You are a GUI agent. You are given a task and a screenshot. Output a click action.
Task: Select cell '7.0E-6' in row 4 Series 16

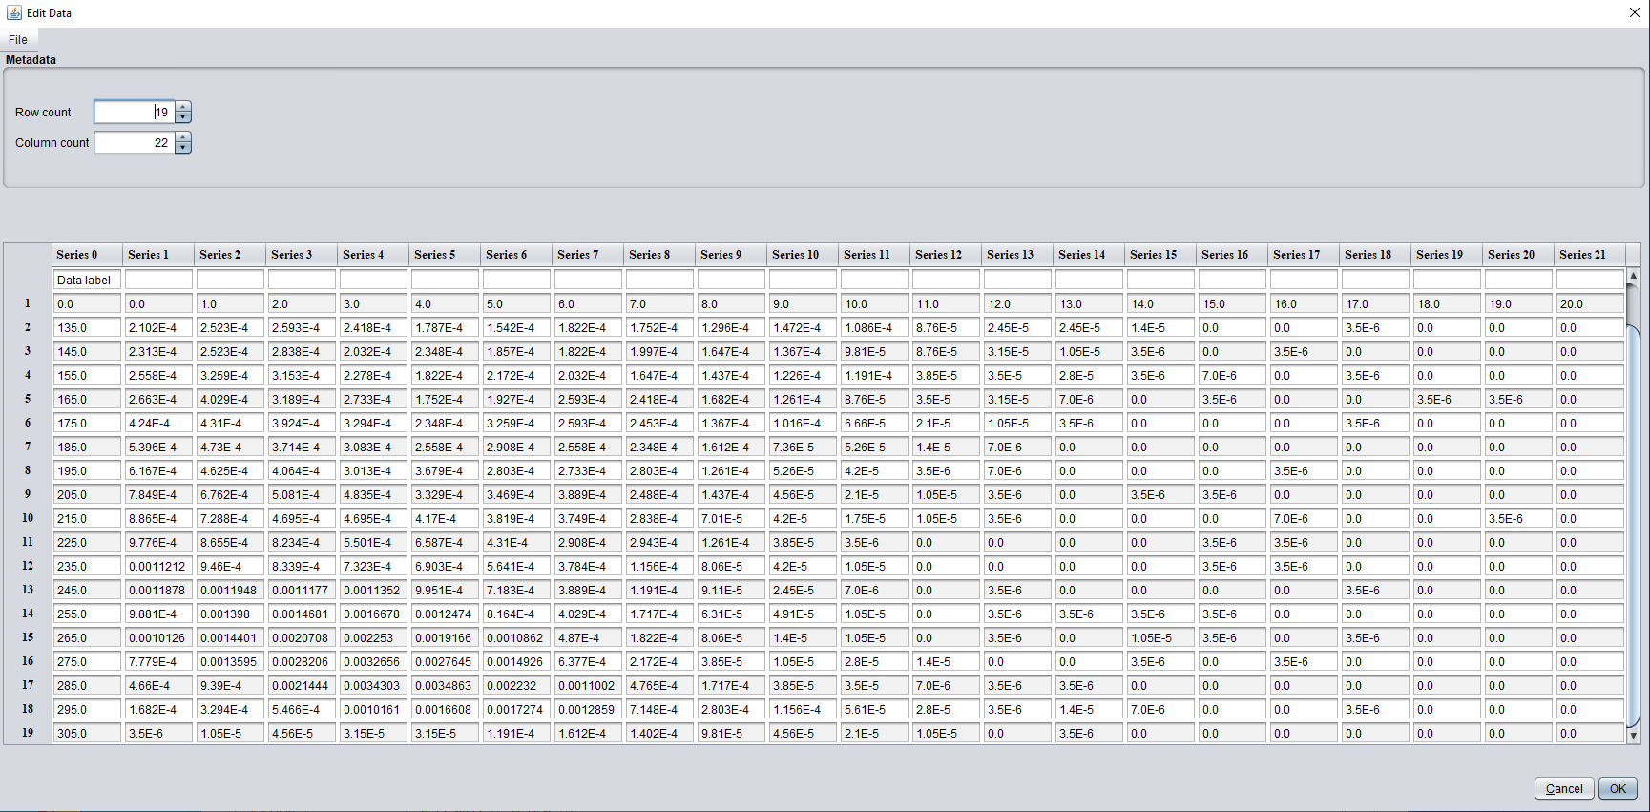tap(1232, 376)
